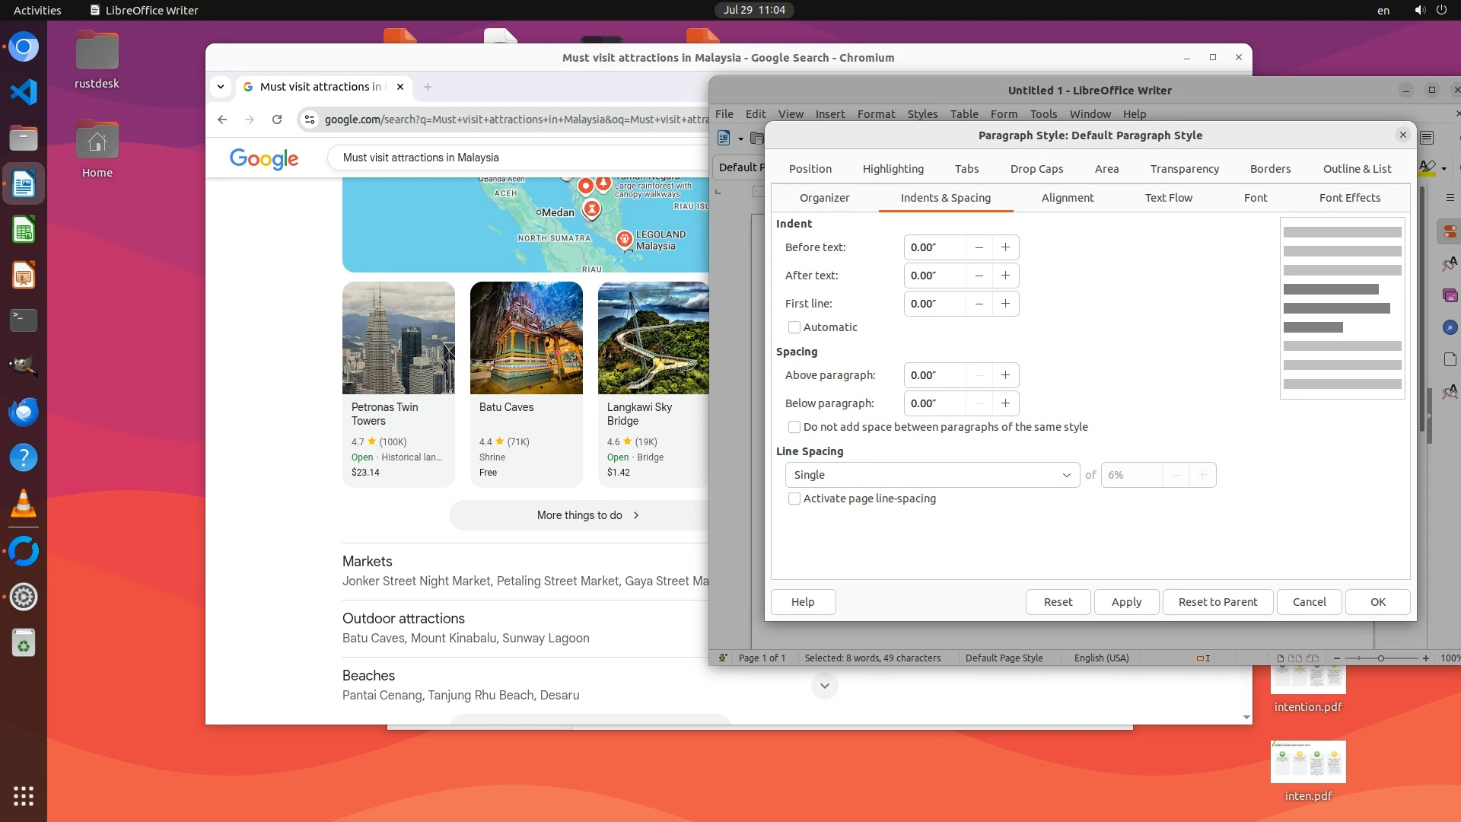Click zoom-in plus icon in Writer status bar
The height and width of the screenshot is (822, 1461).
click(1425, 658)
